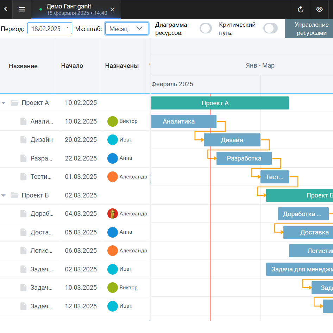
Task: Click Александр's photo avatar in Доработка row
Action: [x=112, y=214]
